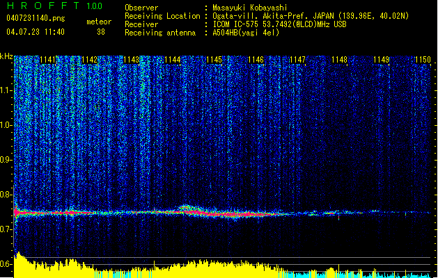
Task: Click the ICOM IC-575 receiver text
Action: 279,24
